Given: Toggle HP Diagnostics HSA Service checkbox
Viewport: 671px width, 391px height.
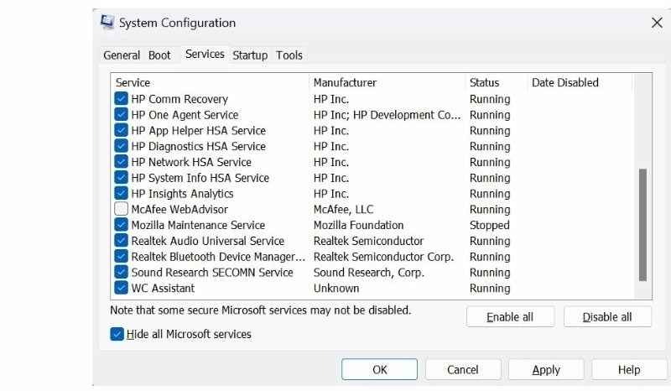Looking at the screenshot, I should (121, 146).
